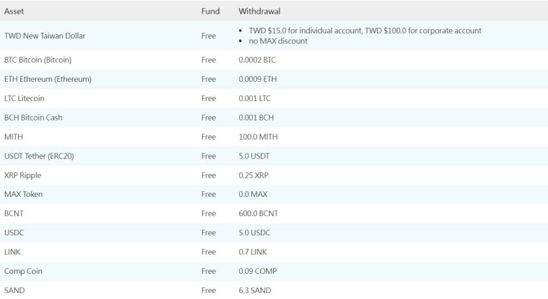Click the '0.25 XRP' withdrawal value
Viewport: 548px width, 299px height.
[x=253, y=175]
